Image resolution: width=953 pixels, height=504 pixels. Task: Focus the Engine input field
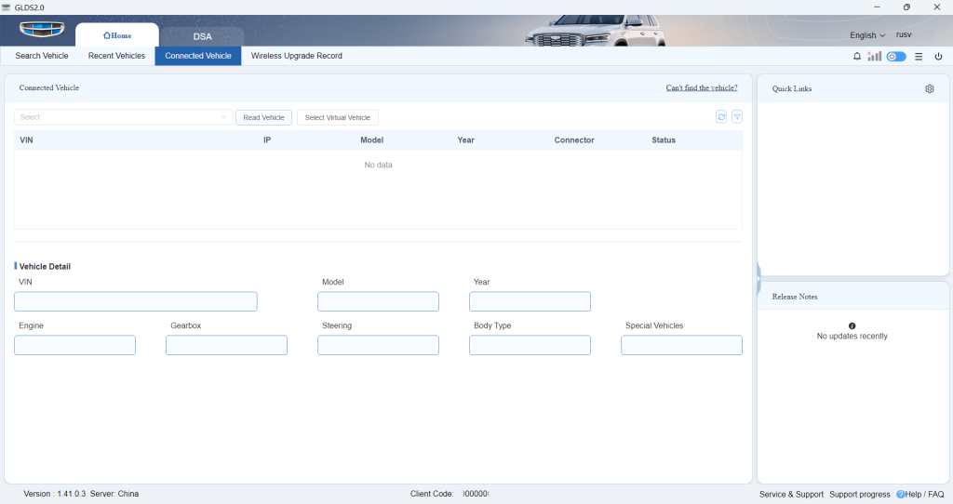74,345
